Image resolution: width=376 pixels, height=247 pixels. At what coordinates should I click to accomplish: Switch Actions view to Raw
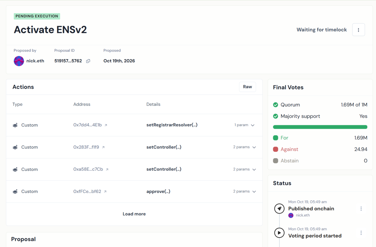[x=248, y=87]
